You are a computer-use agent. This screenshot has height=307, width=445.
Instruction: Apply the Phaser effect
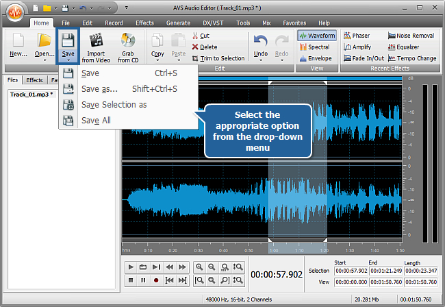(357, 36)
